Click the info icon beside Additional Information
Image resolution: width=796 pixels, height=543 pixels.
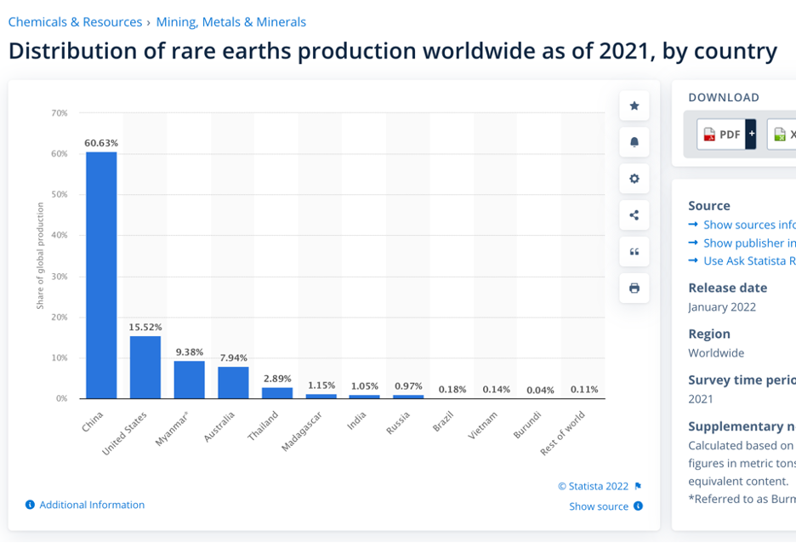[x=31, y=505]
